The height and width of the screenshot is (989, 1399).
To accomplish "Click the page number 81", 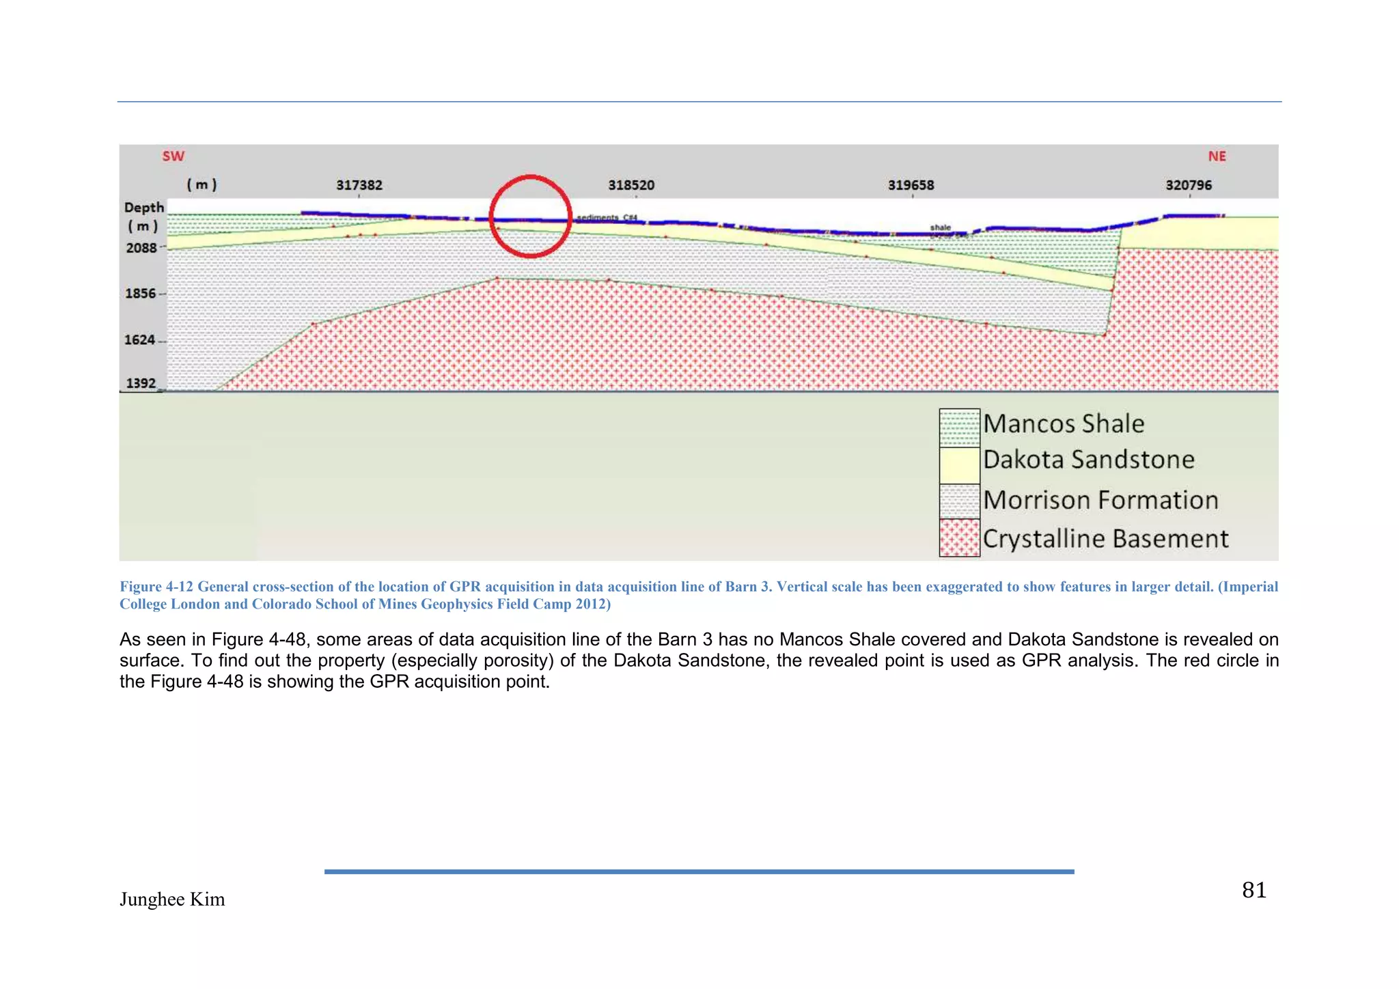I will pos(1253,890).
